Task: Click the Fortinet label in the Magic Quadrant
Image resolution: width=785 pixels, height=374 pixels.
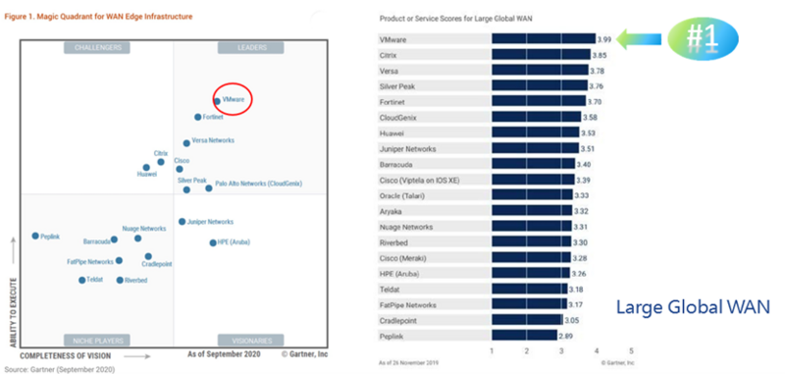Action: click(x=213, y=117)
